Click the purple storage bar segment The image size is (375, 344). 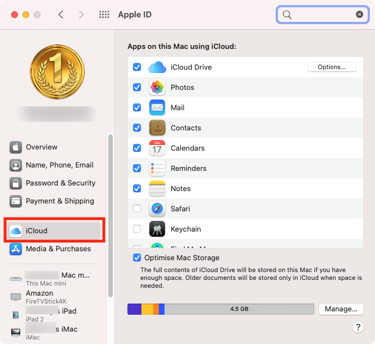point(134,309)
